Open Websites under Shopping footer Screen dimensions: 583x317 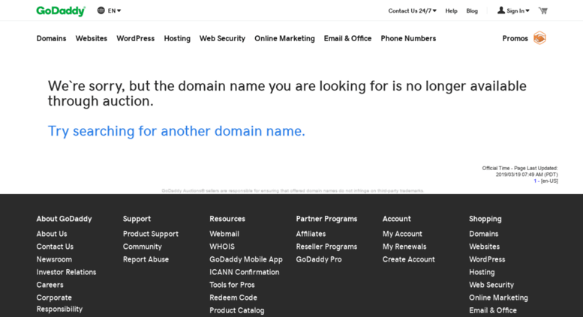pyautogui.click(x=485, y=247)
